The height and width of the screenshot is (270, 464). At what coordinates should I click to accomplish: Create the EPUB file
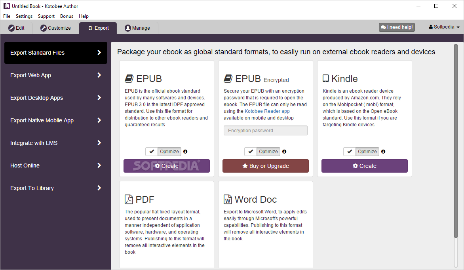click(167, 166)
